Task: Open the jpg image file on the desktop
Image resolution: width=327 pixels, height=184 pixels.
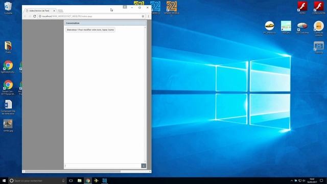Action: [x=8, y=125]
